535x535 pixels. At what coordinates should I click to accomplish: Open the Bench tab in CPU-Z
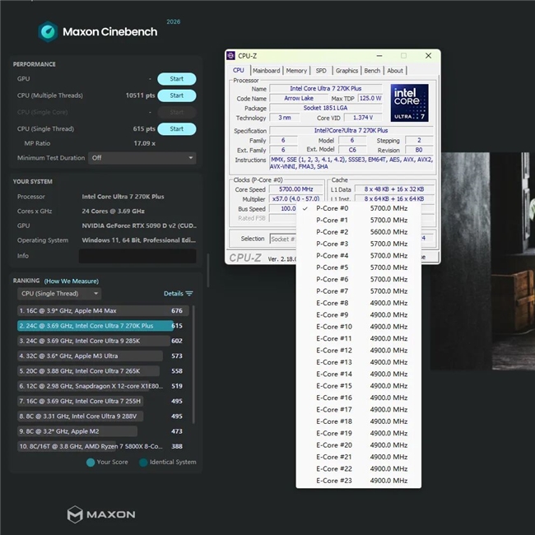coord(372,71)
